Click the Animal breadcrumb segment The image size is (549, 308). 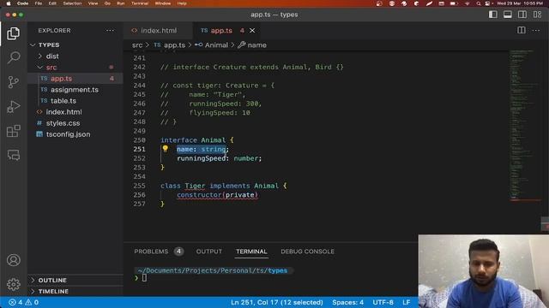coord(212,45)
